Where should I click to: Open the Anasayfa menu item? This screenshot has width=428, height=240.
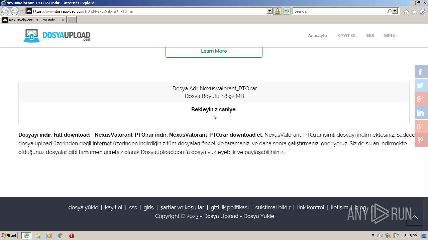coord(317,36)
